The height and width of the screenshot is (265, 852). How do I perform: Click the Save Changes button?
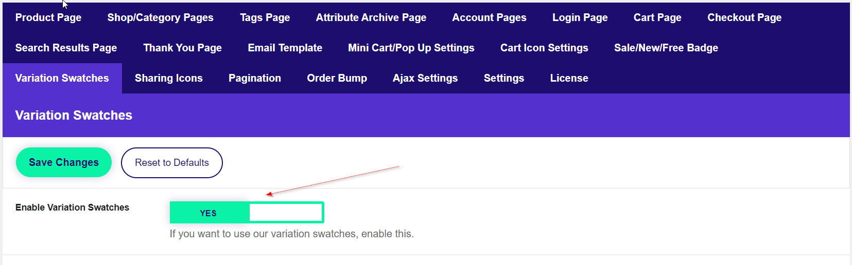click(64, 162)
